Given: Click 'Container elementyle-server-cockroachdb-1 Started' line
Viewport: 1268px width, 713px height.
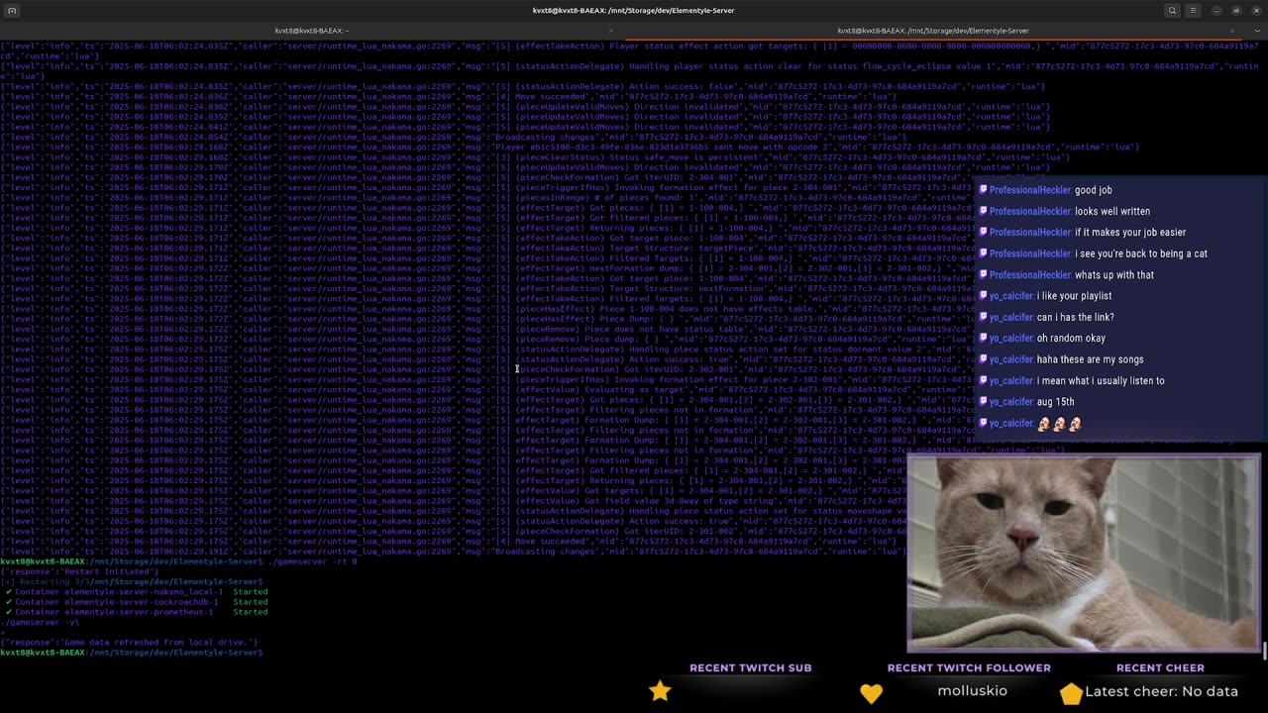Looking at the screenshot, I should pyautogui.click(x=136, y=602).
